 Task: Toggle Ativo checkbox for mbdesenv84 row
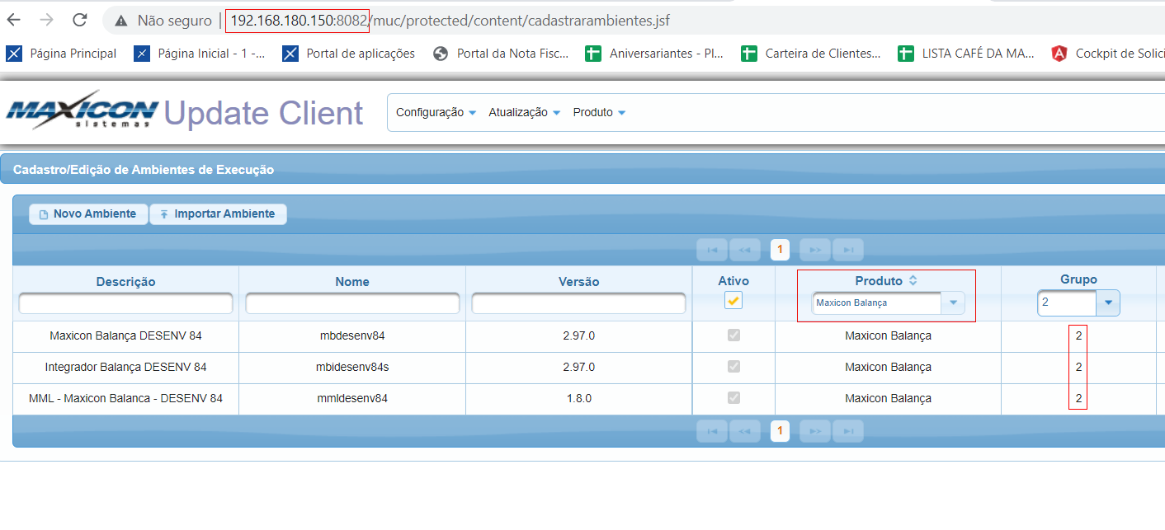tap(733, 335)
